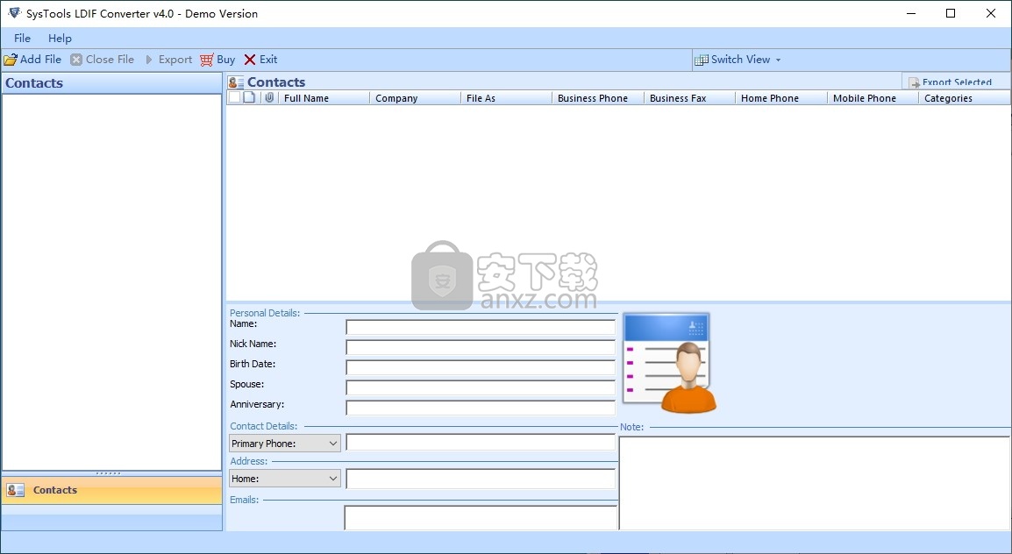The height and width of the screenshot is (554, 1012).
Task: Click the Close File icon
Action: point(76,60)
